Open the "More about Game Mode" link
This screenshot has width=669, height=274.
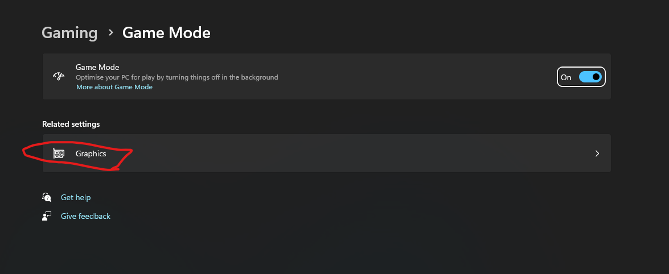114,87
